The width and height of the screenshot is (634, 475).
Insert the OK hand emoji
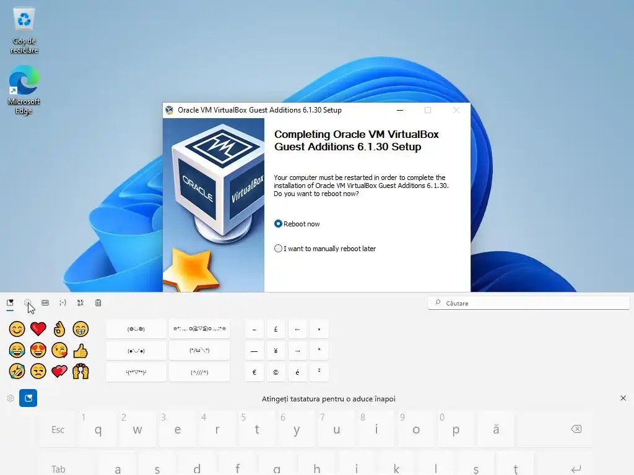(59, 329)
